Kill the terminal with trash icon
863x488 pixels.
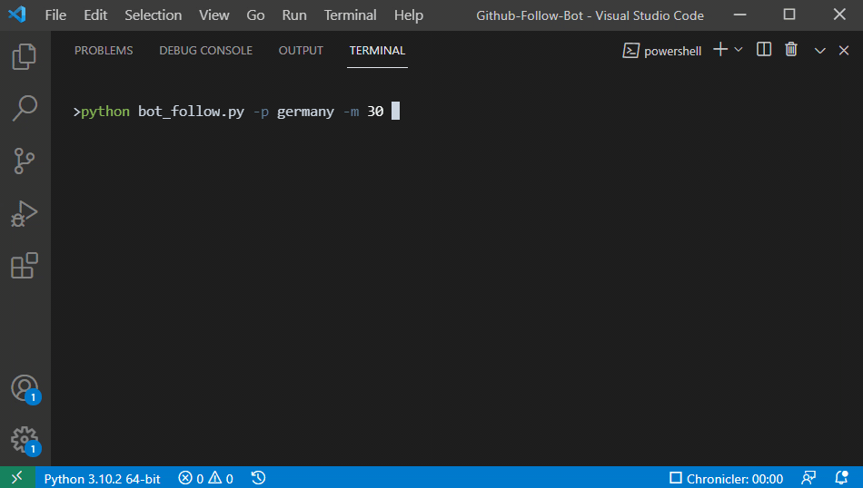click(x=791, y=50)
